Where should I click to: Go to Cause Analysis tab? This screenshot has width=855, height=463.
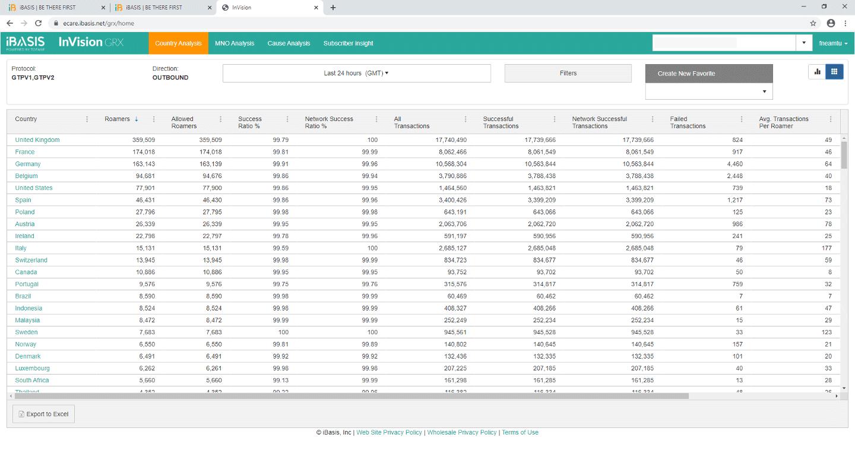[289, 43]
